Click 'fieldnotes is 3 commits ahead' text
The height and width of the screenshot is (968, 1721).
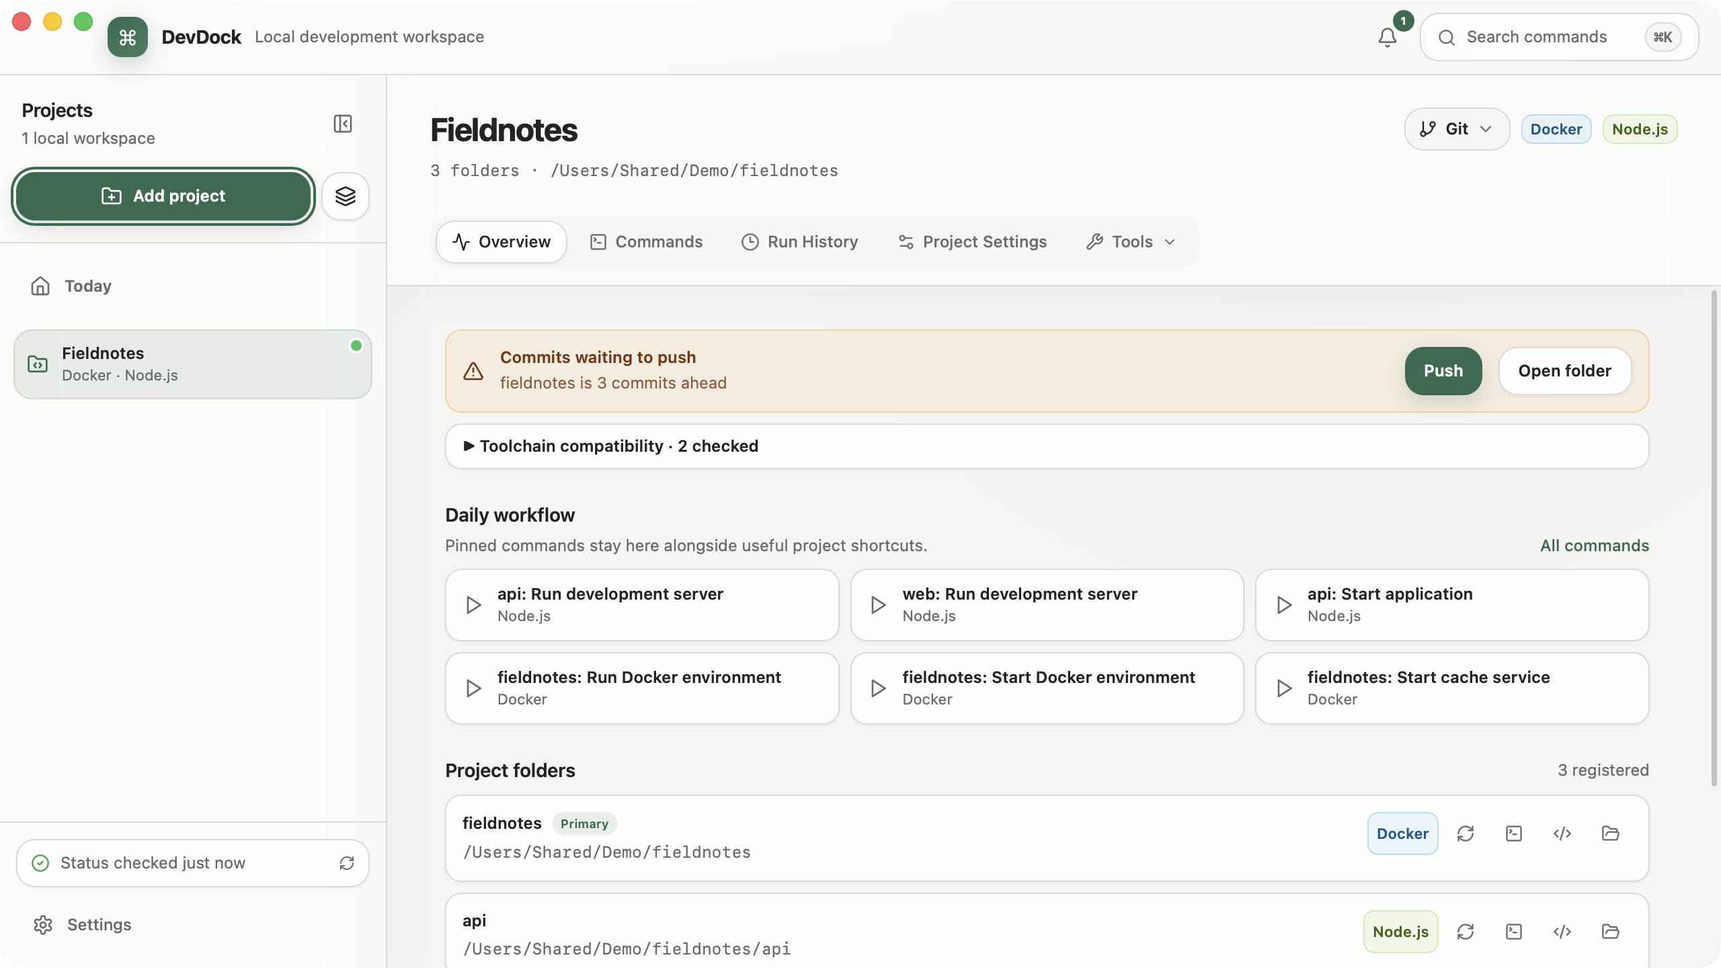coord(613,383)
